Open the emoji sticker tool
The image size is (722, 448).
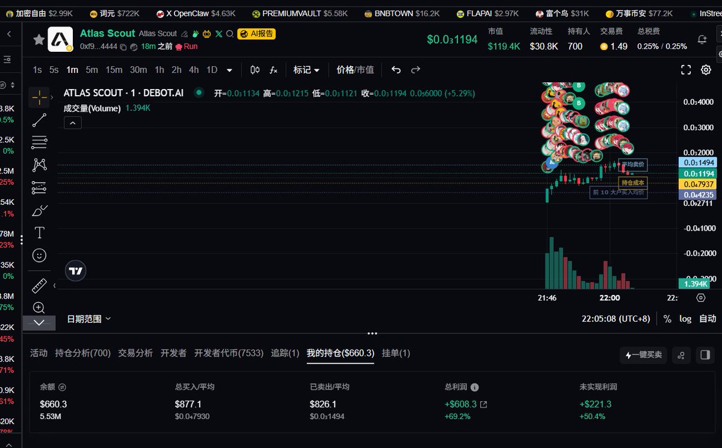(39, 255)
